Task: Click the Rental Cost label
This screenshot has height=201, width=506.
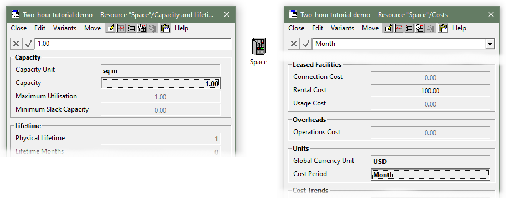Action: pyautogui.click(x=310, y=90)
